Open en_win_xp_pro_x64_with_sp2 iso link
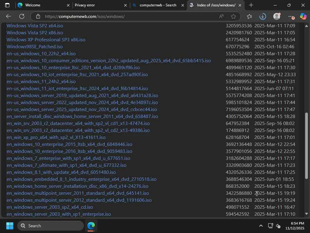Image resolution: width=310 pixels, height=233 pixels. [56, 137]
